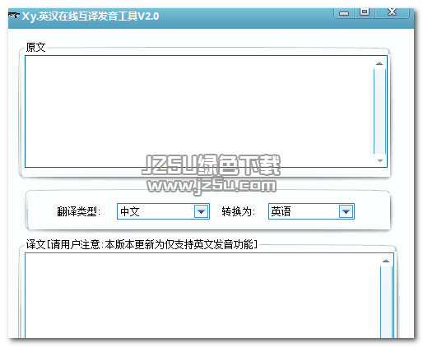The height and width of the screenshot is (347, 423).
Task: Minimize the translator window
Action: pyautogui.click(x=344, y=12)
